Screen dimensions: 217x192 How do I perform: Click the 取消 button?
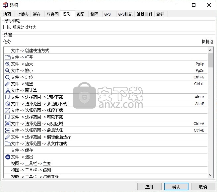tap(203, 187)
